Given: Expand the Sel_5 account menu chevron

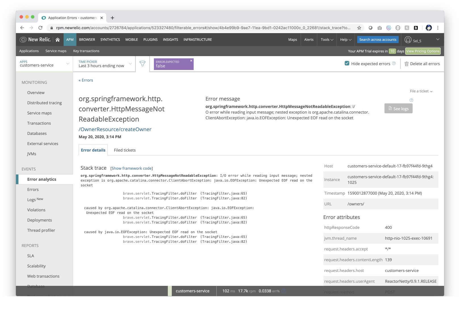Looking at the screenshot, I should point(438,39).
